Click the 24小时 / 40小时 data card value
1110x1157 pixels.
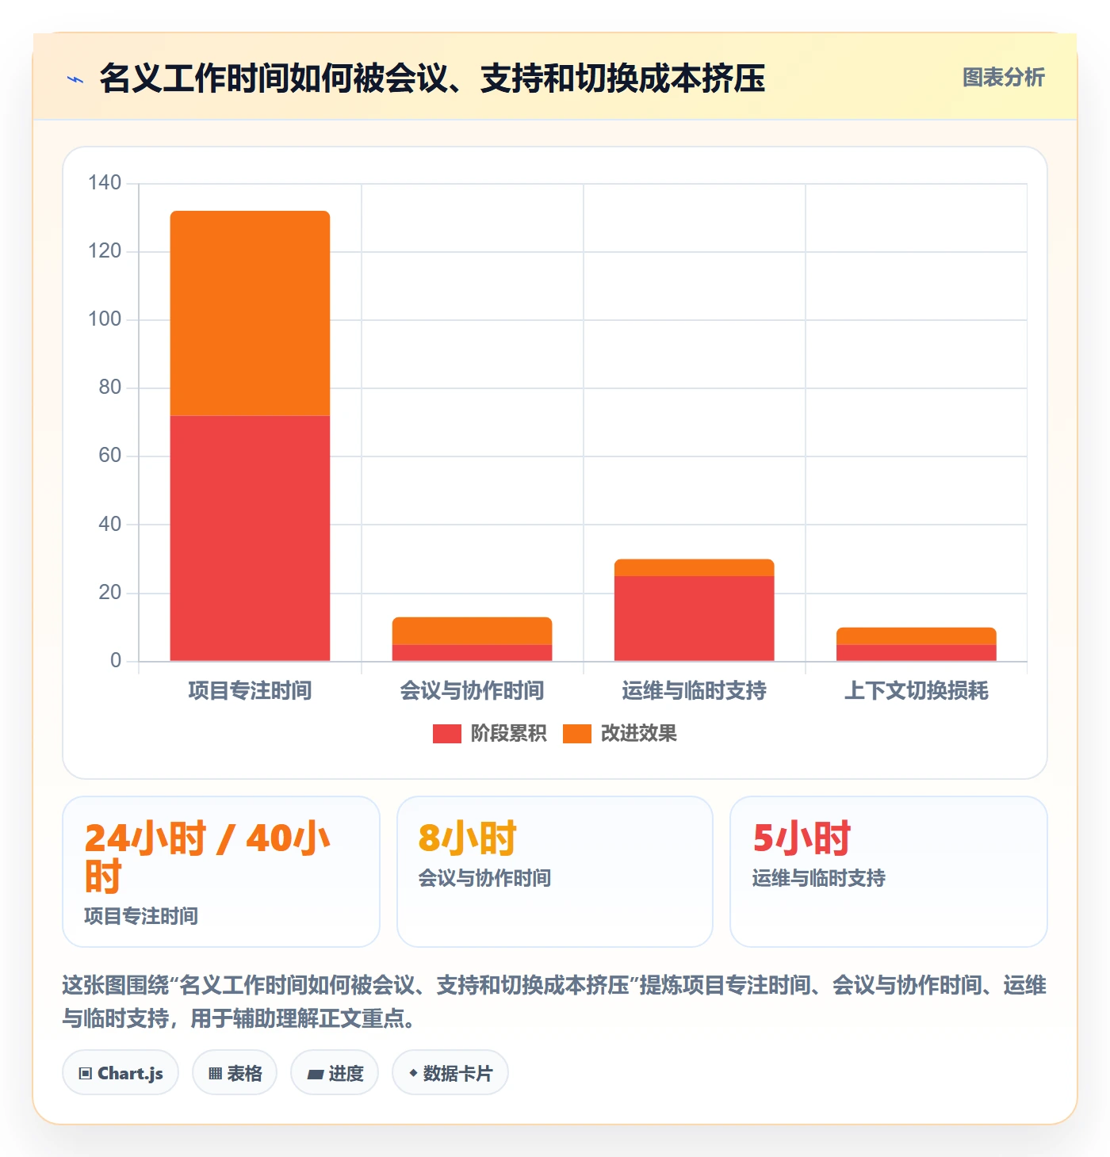pos(207,857)
